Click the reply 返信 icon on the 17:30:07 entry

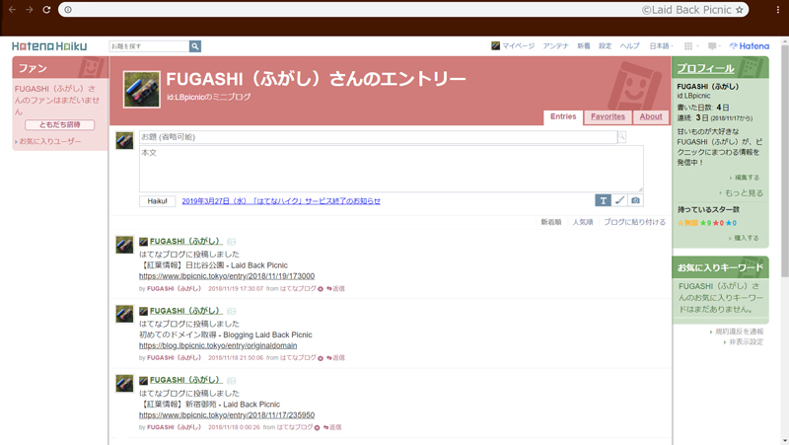coord(335,289)
